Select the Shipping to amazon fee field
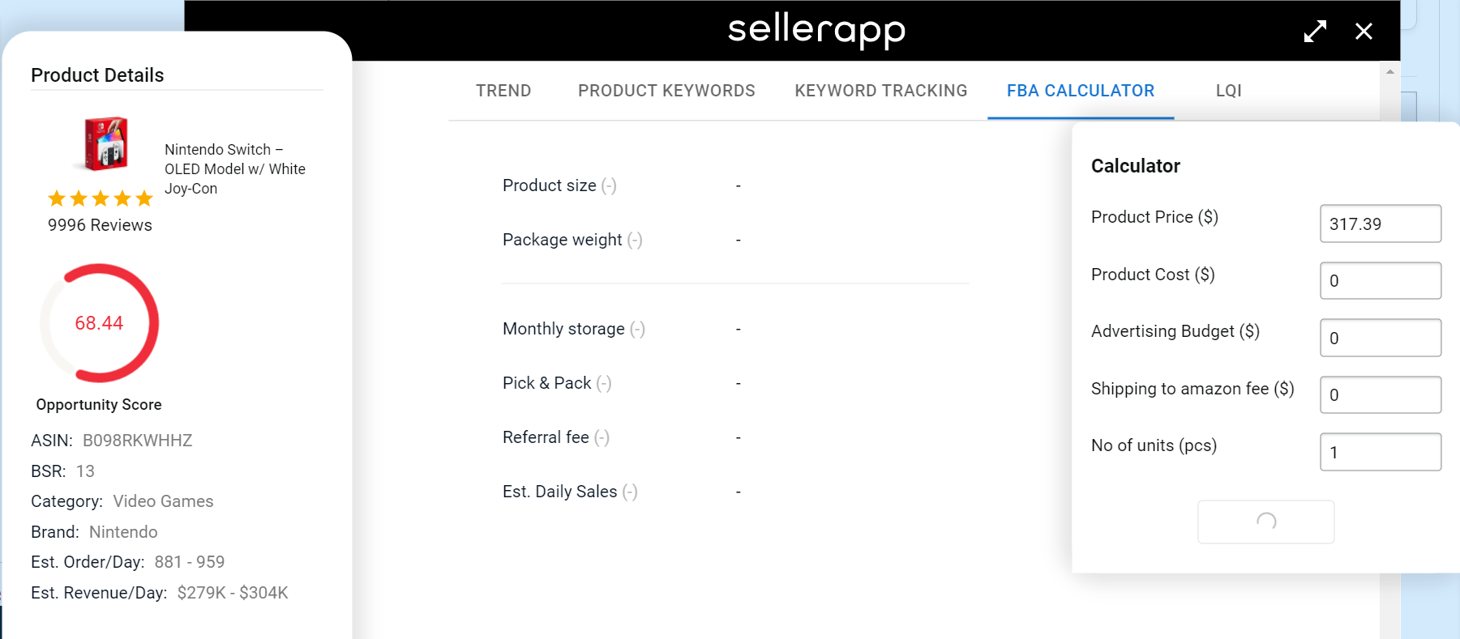 (x=1381, y=394)
